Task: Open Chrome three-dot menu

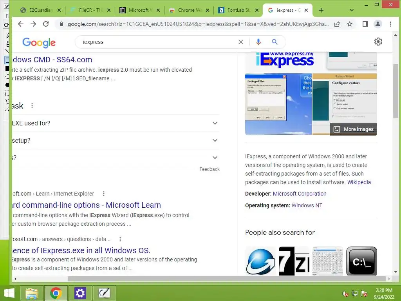Action: (x=390, y=24)
